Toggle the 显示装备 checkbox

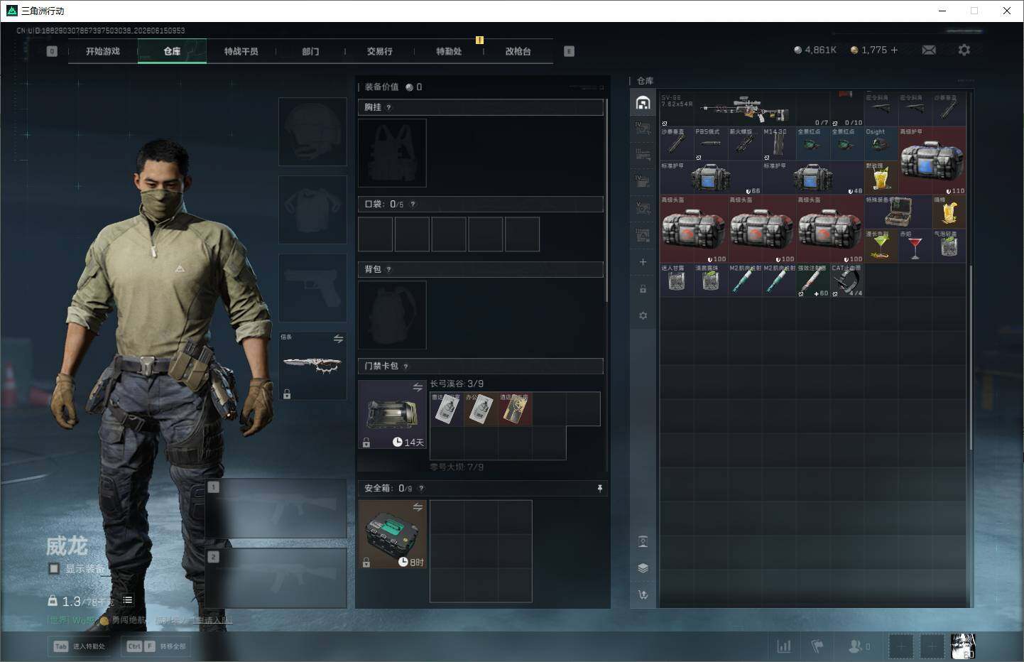tap(54, 568)
